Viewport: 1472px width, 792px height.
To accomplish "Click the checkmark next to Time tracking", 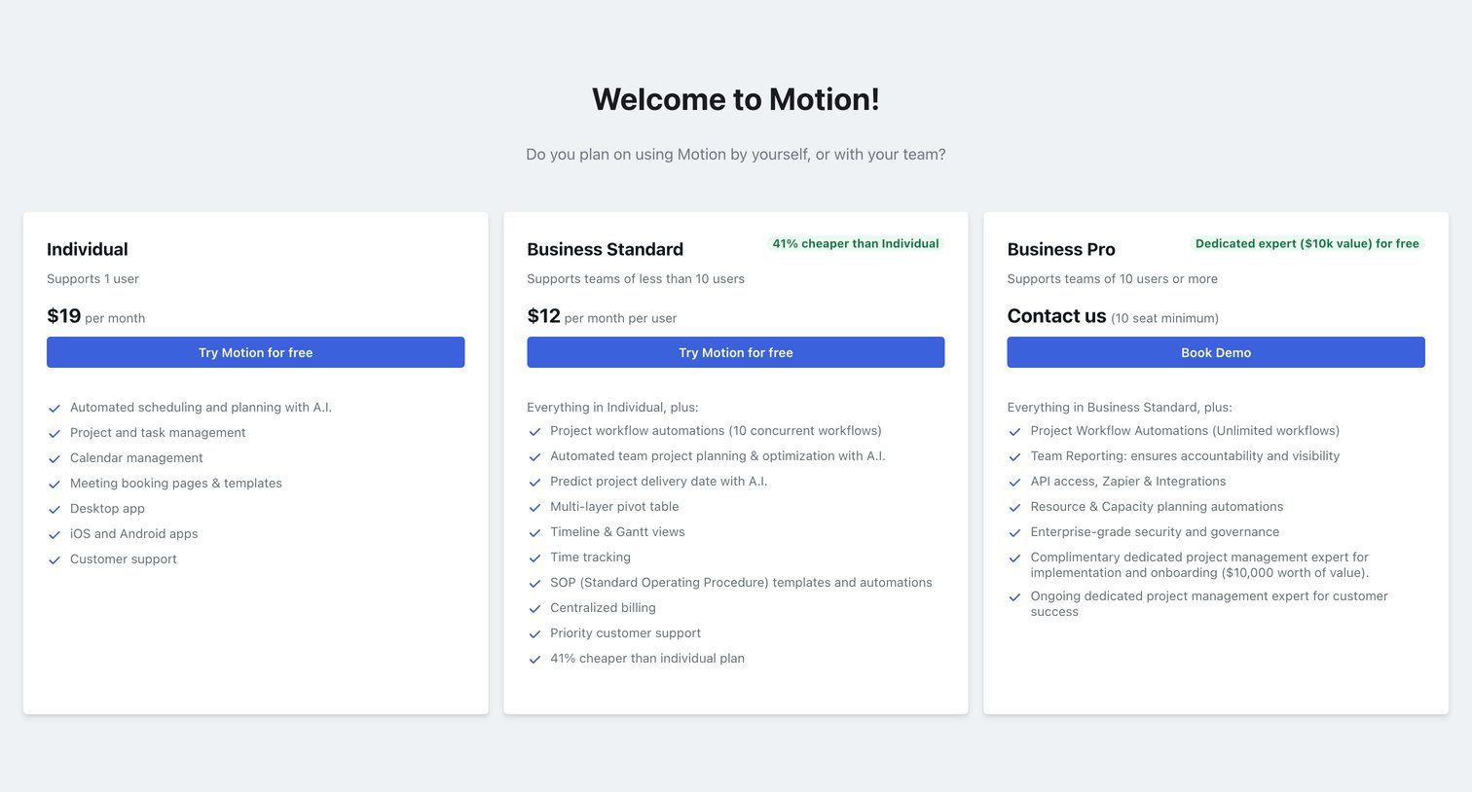I will click(534, 558).
